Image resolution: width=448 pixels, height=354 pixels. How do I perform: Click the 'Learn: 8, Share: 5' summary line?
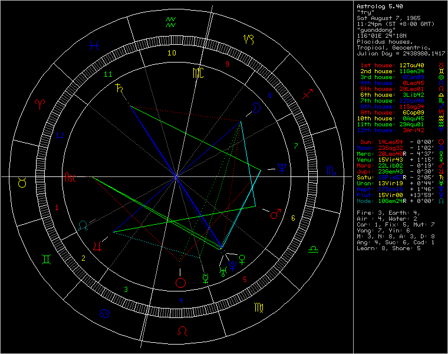388,248
